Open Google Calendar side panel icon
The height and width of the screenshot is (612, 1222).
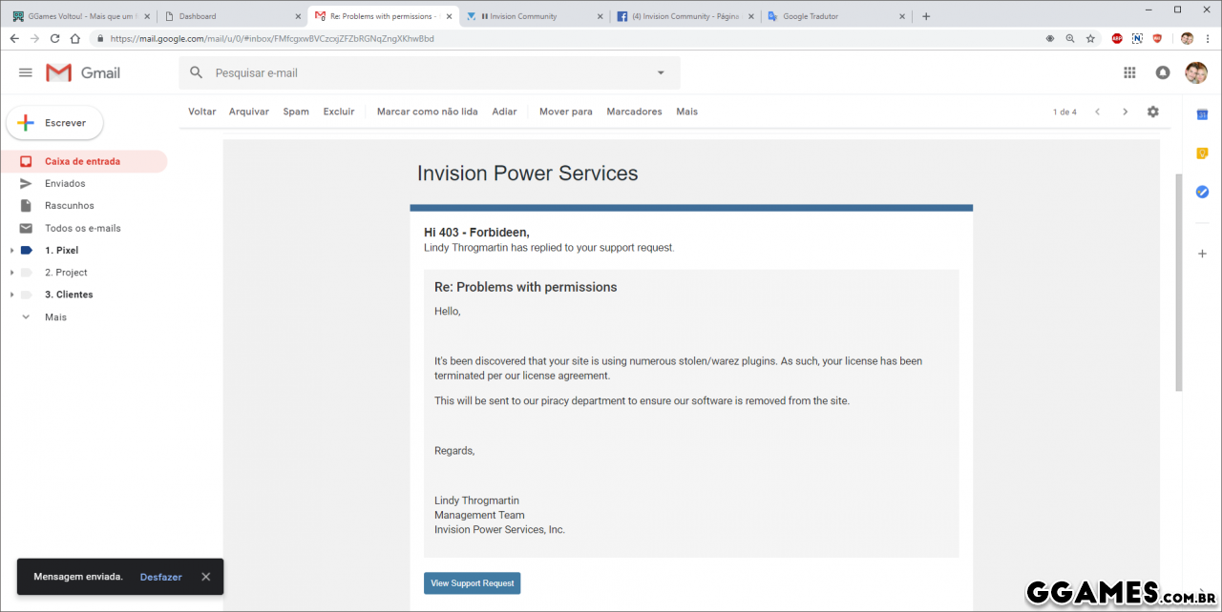[1202, 115]
